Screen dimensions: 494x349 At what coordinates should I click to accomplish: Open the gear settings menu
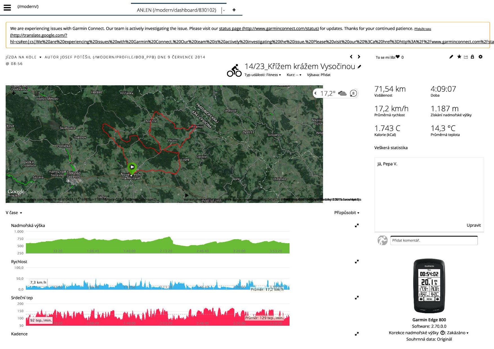click(480, 57)
